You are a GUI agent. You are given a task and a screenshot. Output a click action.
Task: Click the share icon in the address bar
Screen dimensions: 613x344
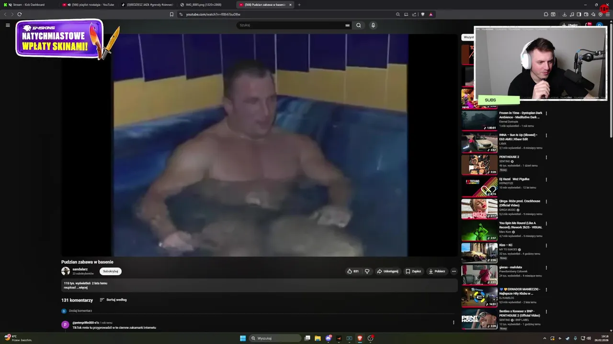click(414, 14)
